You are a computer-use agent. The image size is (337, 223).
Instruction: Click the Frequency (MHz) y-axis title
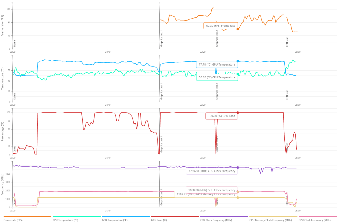tap(3, 184)
